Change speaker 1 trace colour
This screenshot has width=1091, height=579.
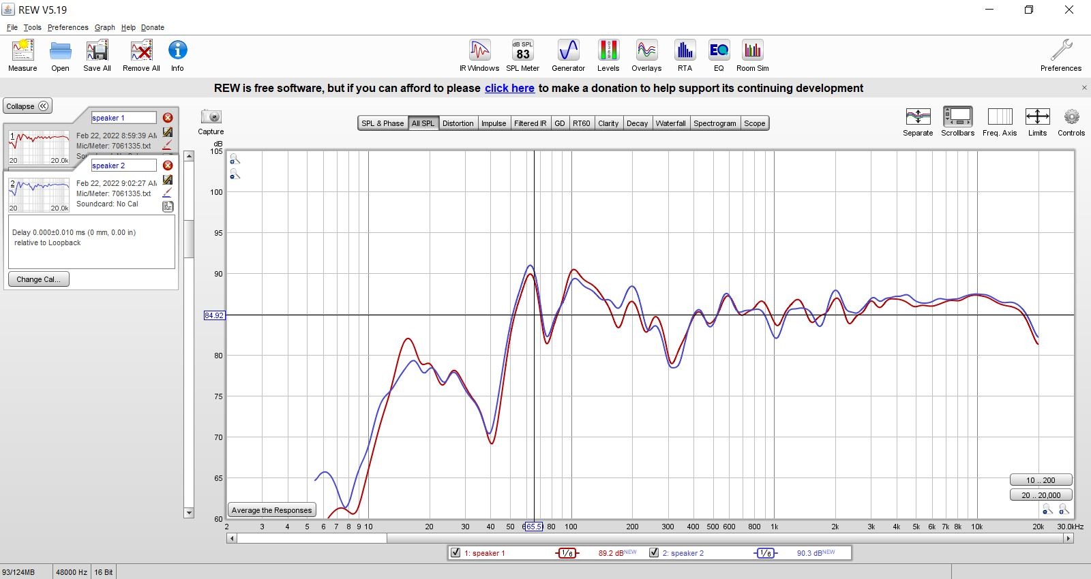pos(168,145)
